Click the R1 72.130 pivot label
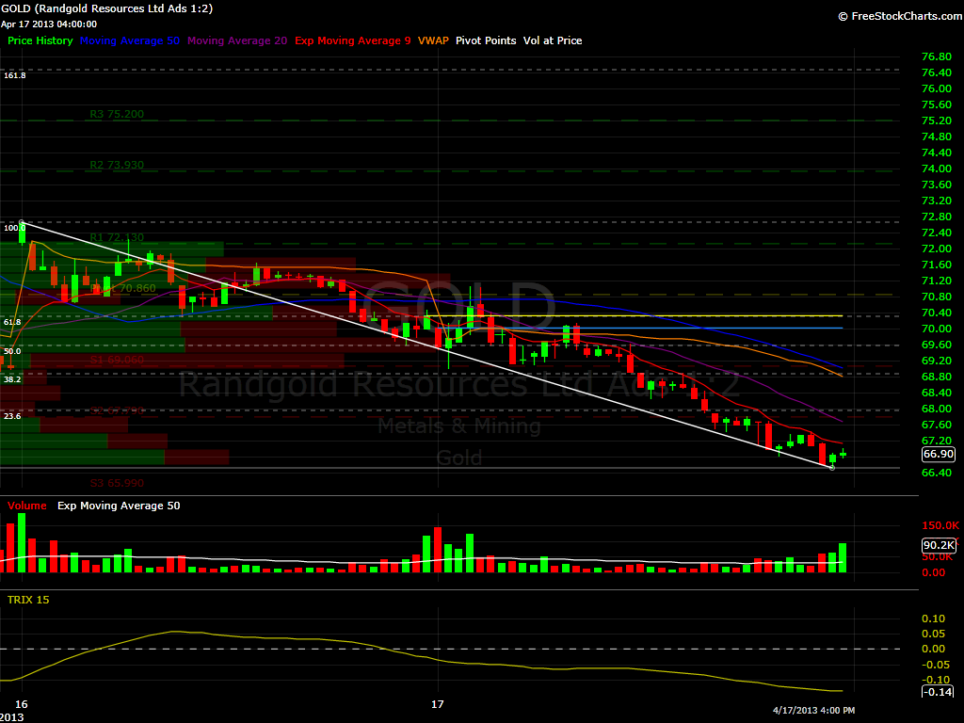 pyautogui.click(x=117, y=237)
